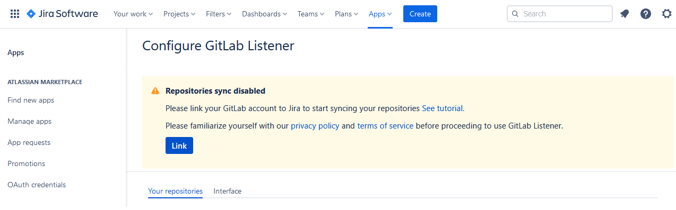
Task: Open App requests in sidebar
Action: pyautogui.click(x=29, y=142)
